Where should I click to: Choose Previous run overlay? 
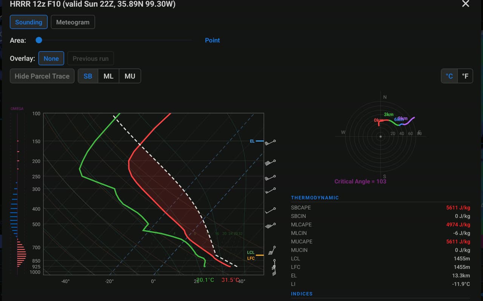(91, 58)
